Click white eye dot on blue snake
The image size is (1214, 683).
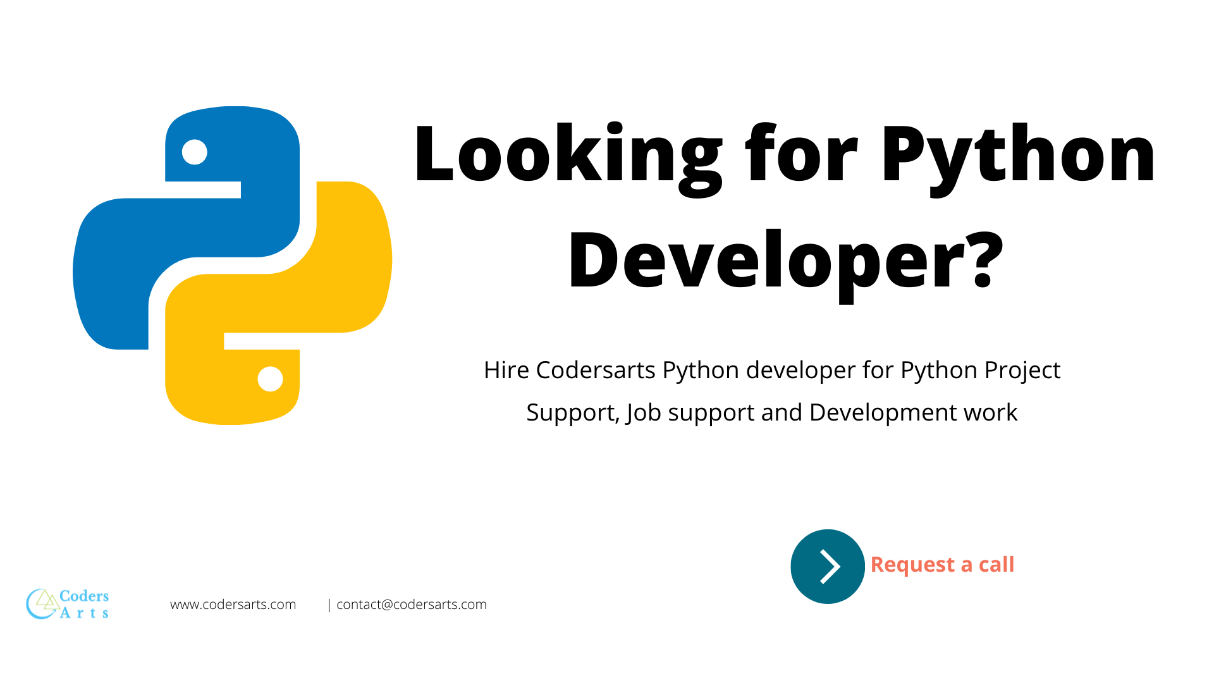click(195, 152)
